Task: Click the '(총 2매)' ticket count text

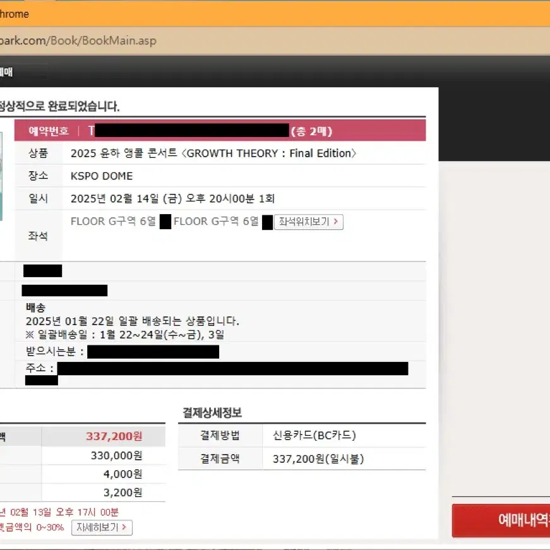Action: point(311,131)
